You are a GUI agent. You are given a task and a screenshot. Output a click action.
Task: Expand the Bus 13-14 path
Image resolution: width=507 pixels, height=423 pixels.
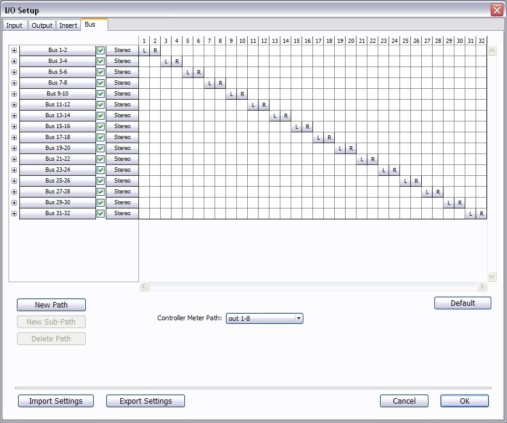coord(14,116)
